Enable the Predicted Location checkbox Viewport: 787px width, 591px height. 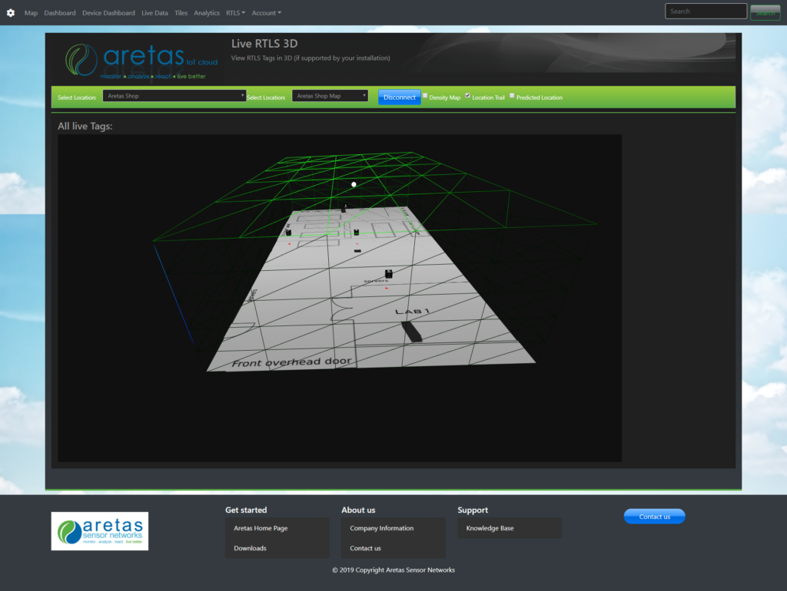click(512, 96)
